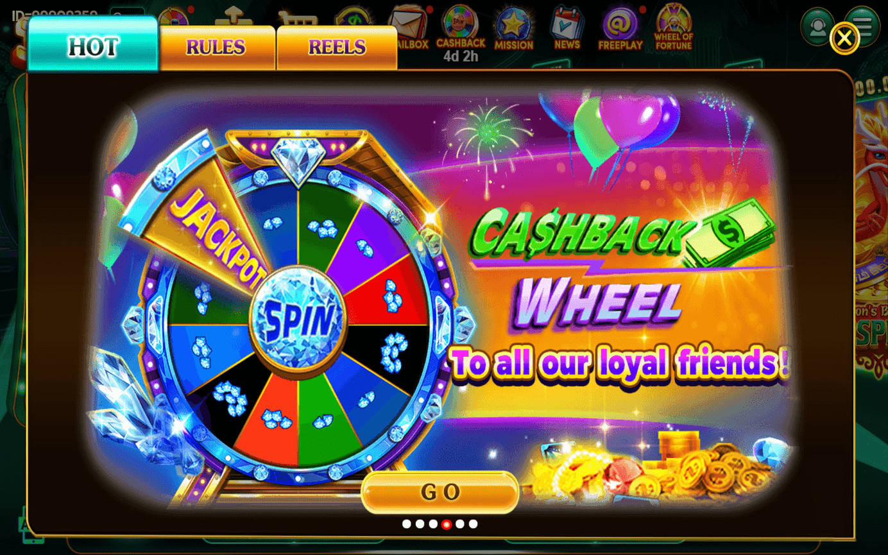The width and height of the screenshot is (888, 555).
Task: Click the yellow GO button
Action: tap(440, 492)
